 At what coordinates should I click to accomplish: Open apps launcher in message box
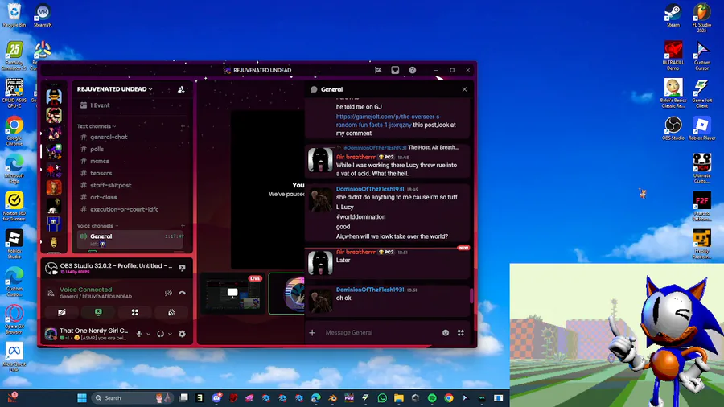(x=461, y=333)
